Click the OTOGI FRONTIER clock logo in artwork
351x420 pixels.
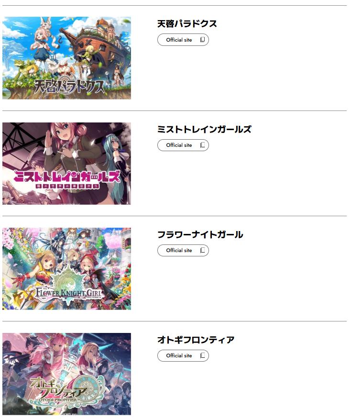(67, 390)
